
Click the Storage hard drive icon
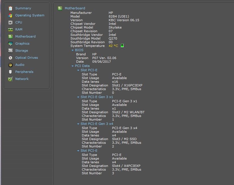click(x=10, y=51)
